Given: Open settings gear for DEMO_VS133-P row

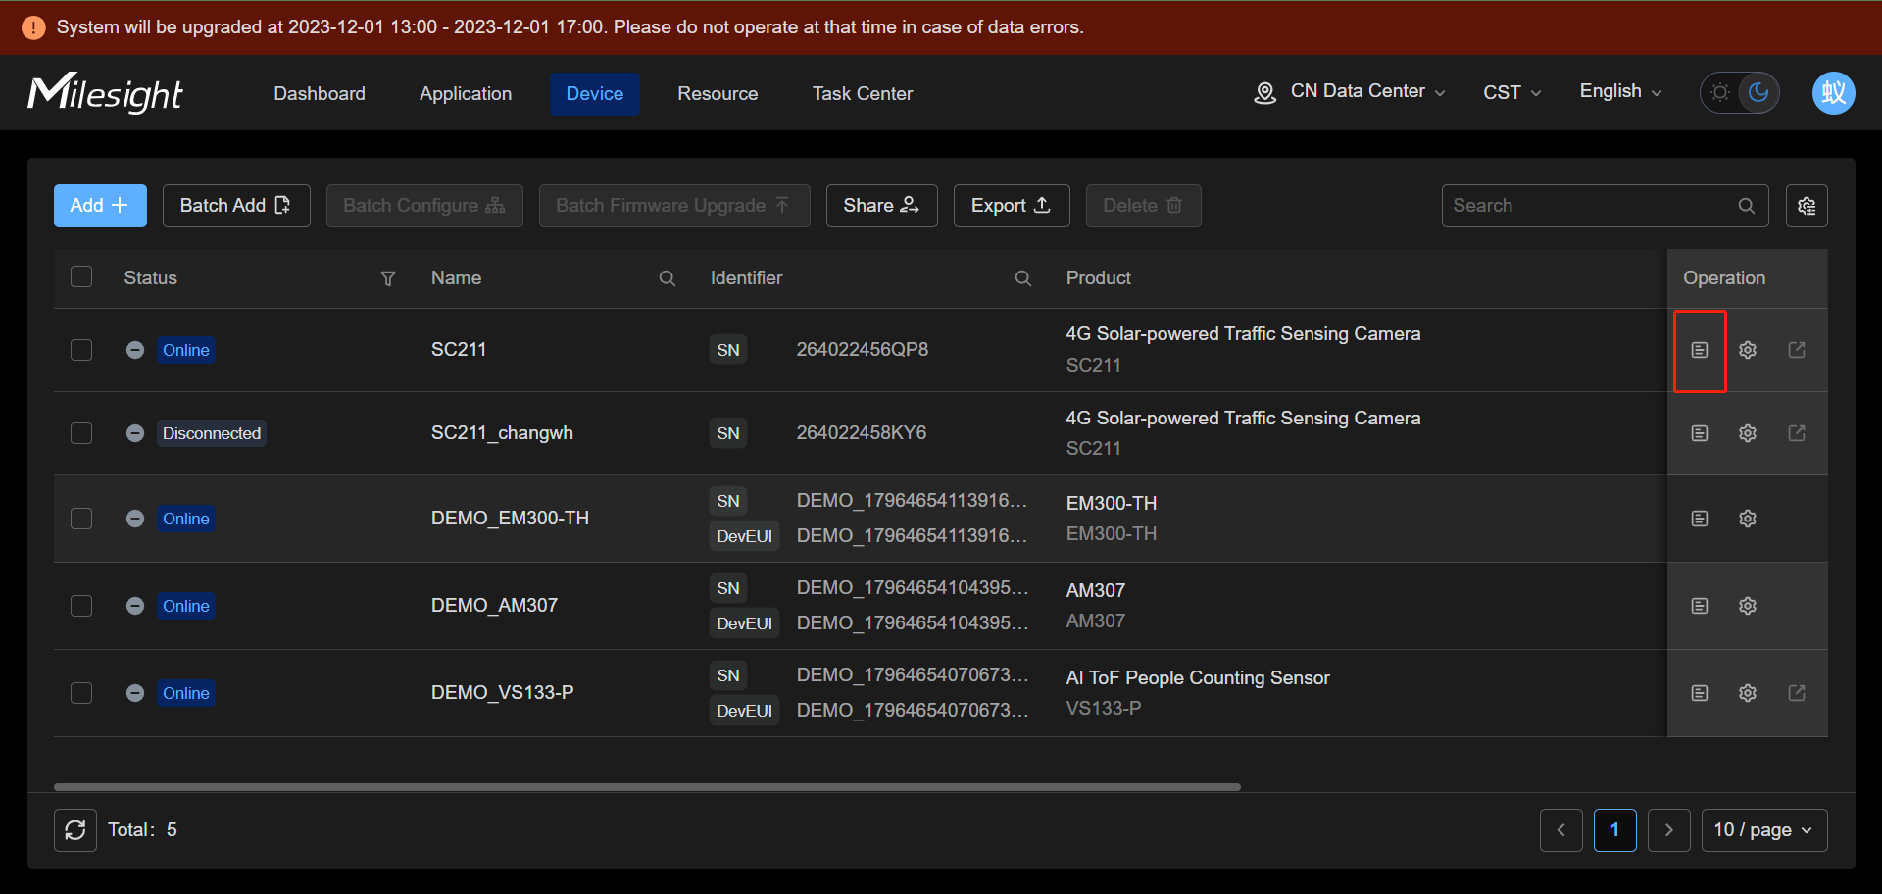Looking at the screenshot, I should [1748, 693].
